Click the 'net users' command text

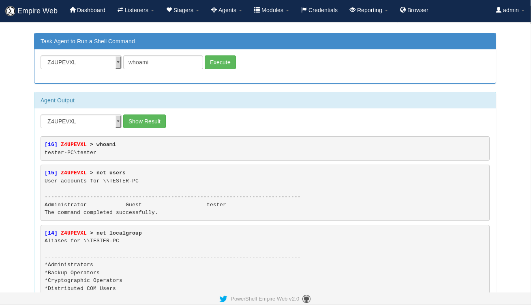pos(111,173)
